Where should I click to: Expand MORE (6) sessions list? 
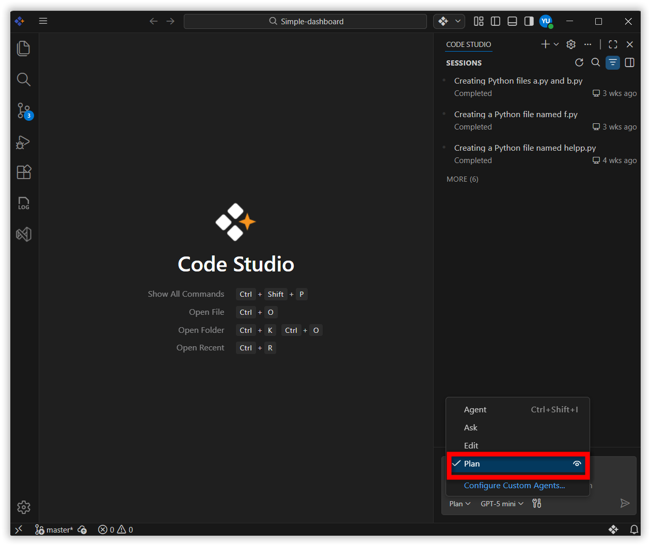[x=462, y=179]
